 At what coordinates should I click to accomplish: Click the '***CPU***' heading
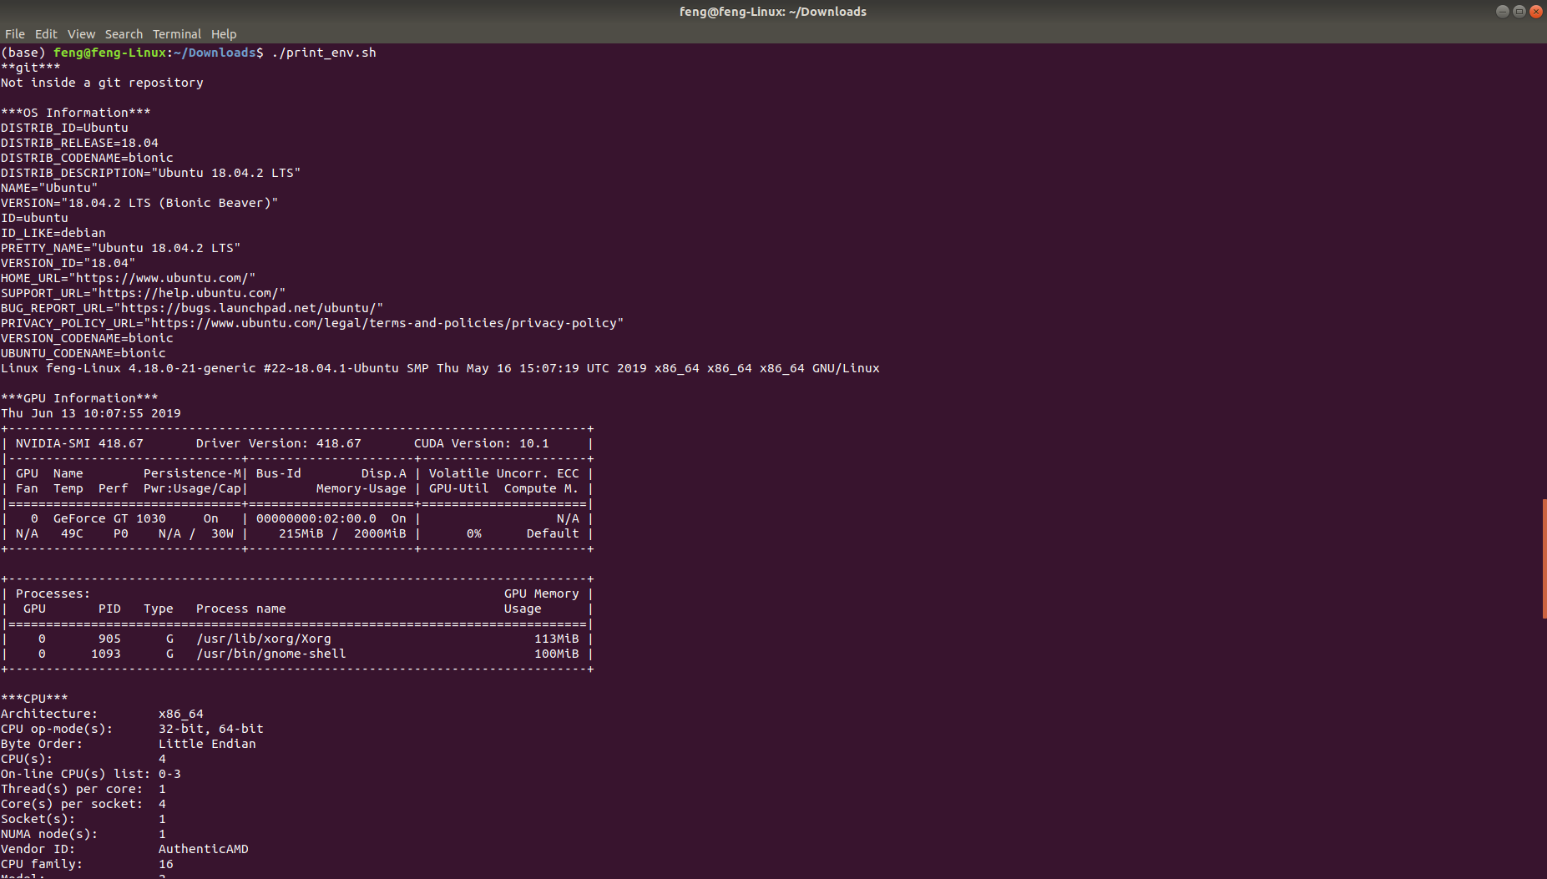34,699
